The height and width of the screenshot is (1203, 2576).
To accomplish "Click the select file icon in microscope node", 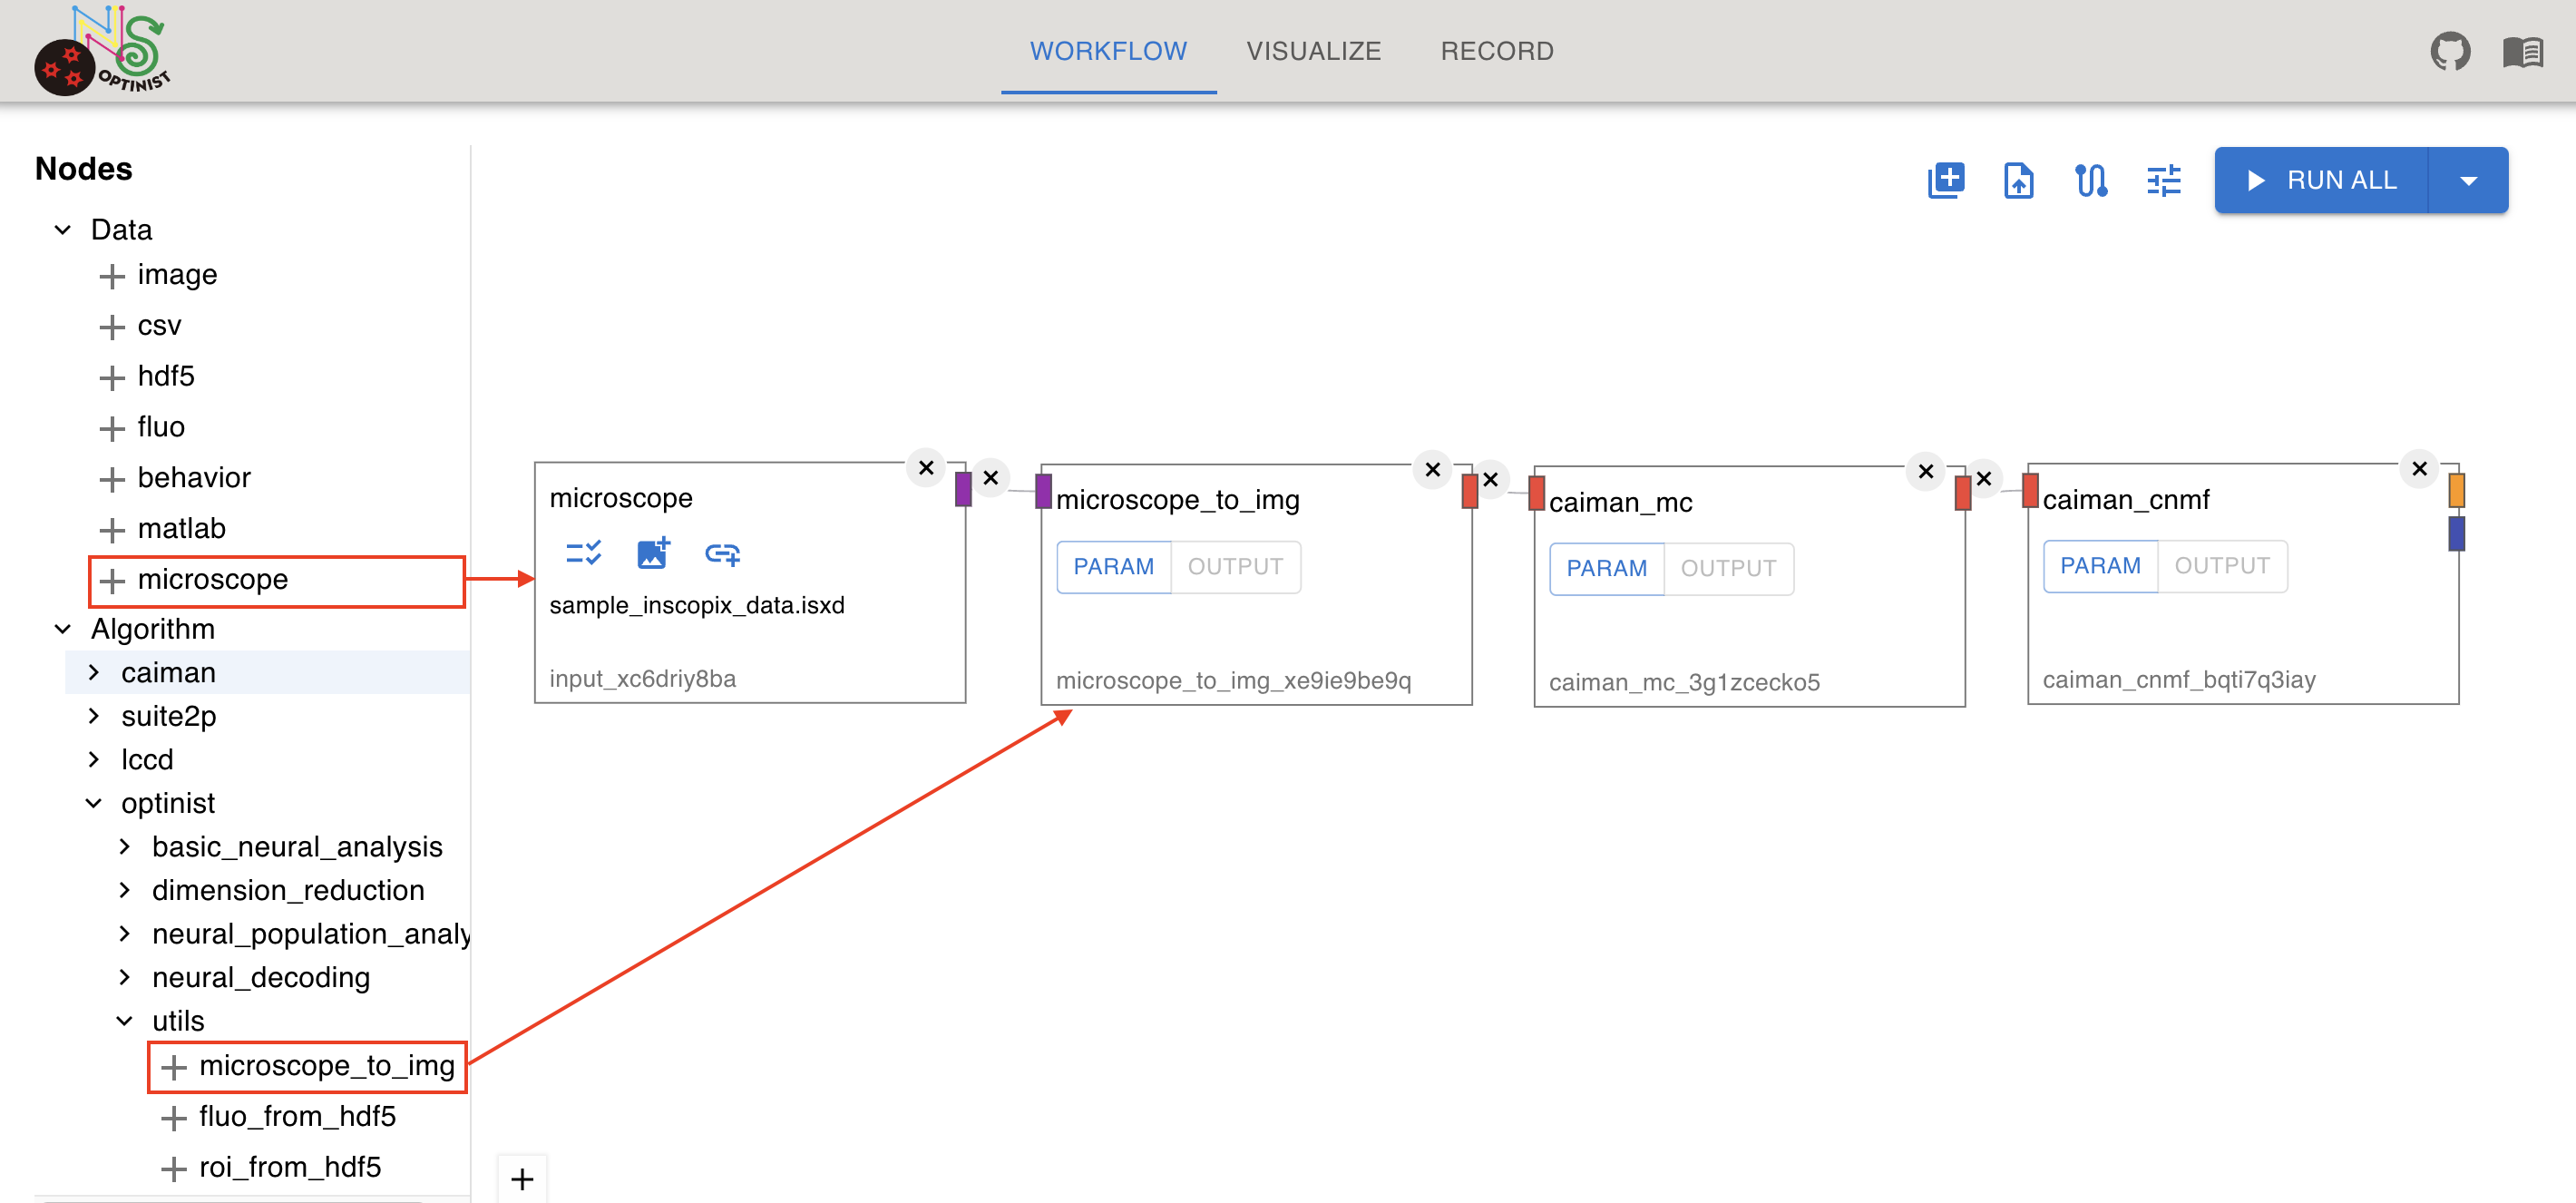I will (x=583, y=553).
